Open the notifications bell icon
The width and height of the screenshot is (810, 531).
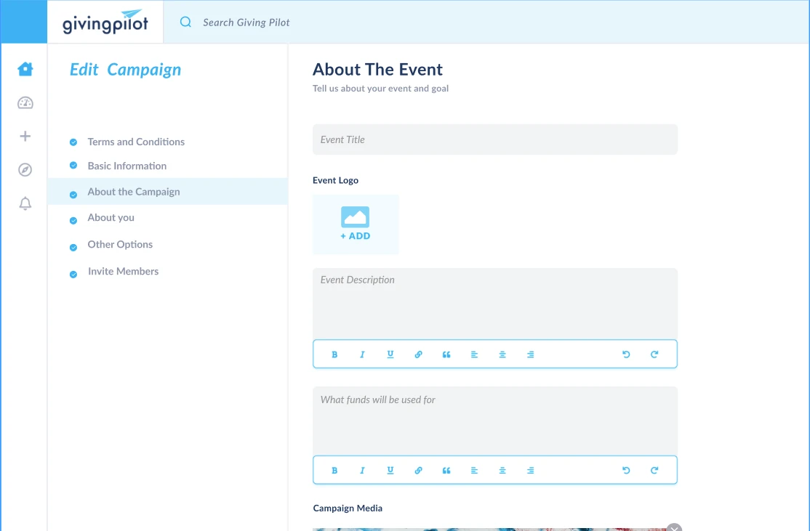[25, 203]
